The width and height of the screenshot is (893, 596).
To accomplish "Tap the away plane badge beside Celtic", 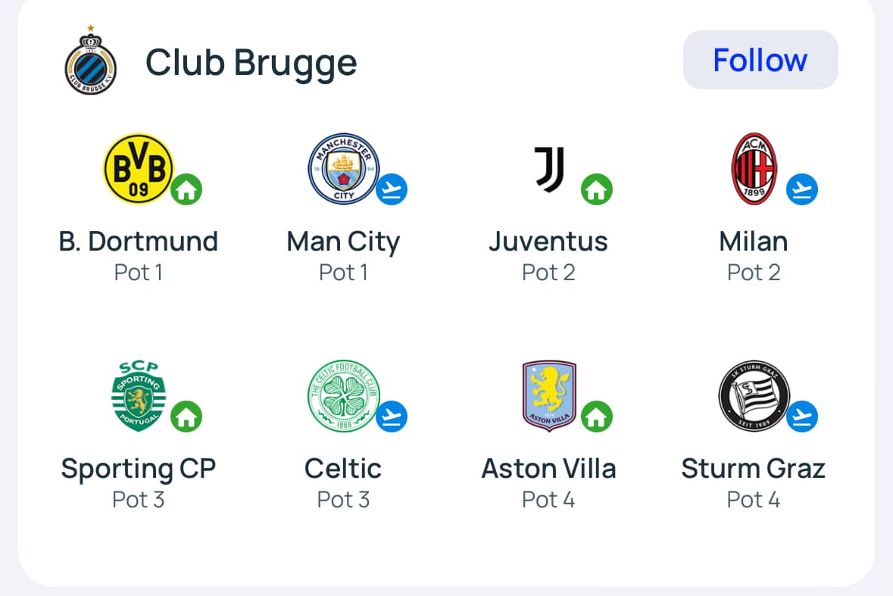I will click(392, 416).
